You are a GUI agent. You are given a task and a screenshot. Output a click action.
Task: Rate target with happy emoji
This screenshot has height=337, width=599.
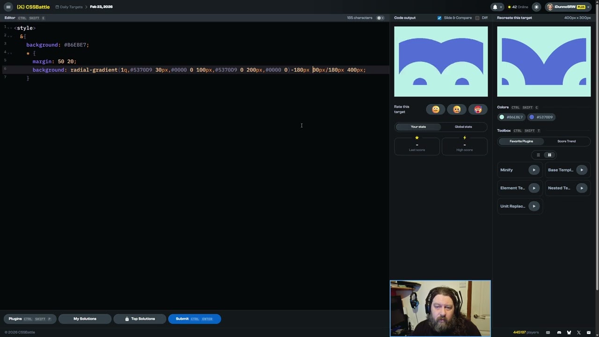(x=436, y=110)
